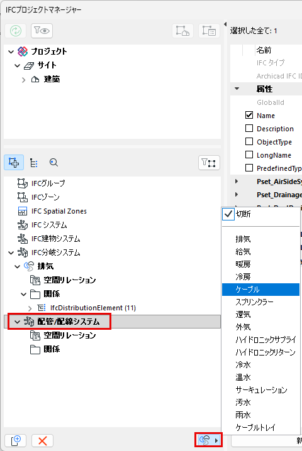Choose 排気 from the popup menu
Image resolution: width=302 pixels, height=451 pixels.
tap(261, 239)
